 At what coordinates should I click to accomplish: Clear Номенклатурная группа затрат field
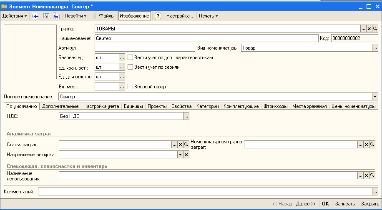coord(366,145)
